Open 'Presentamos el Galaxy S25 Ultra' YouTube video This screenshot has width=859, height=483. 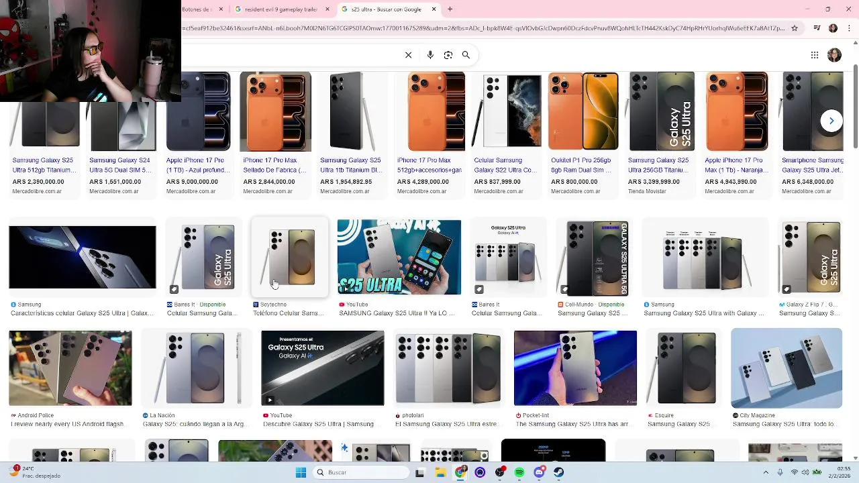click(323, 368)
